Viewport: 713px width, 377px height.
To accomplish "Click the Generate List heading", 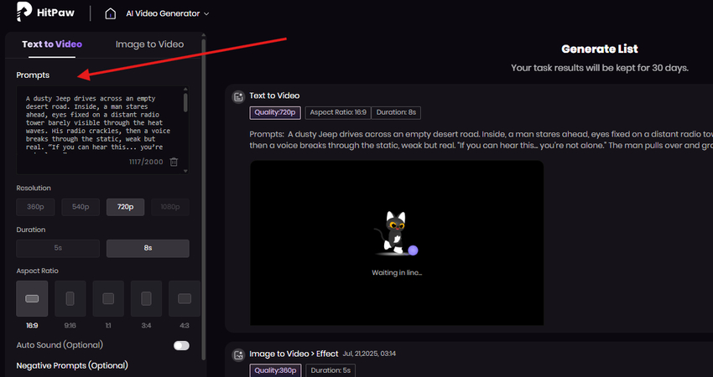I will coord(599,49).
